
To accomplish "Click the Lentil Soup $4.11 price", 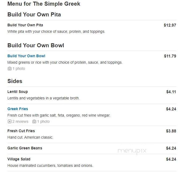I will coord(171,92).
